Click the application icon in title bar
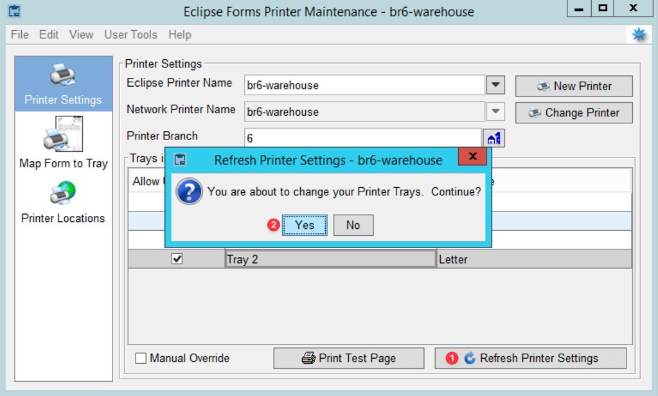 coord(14,11)
